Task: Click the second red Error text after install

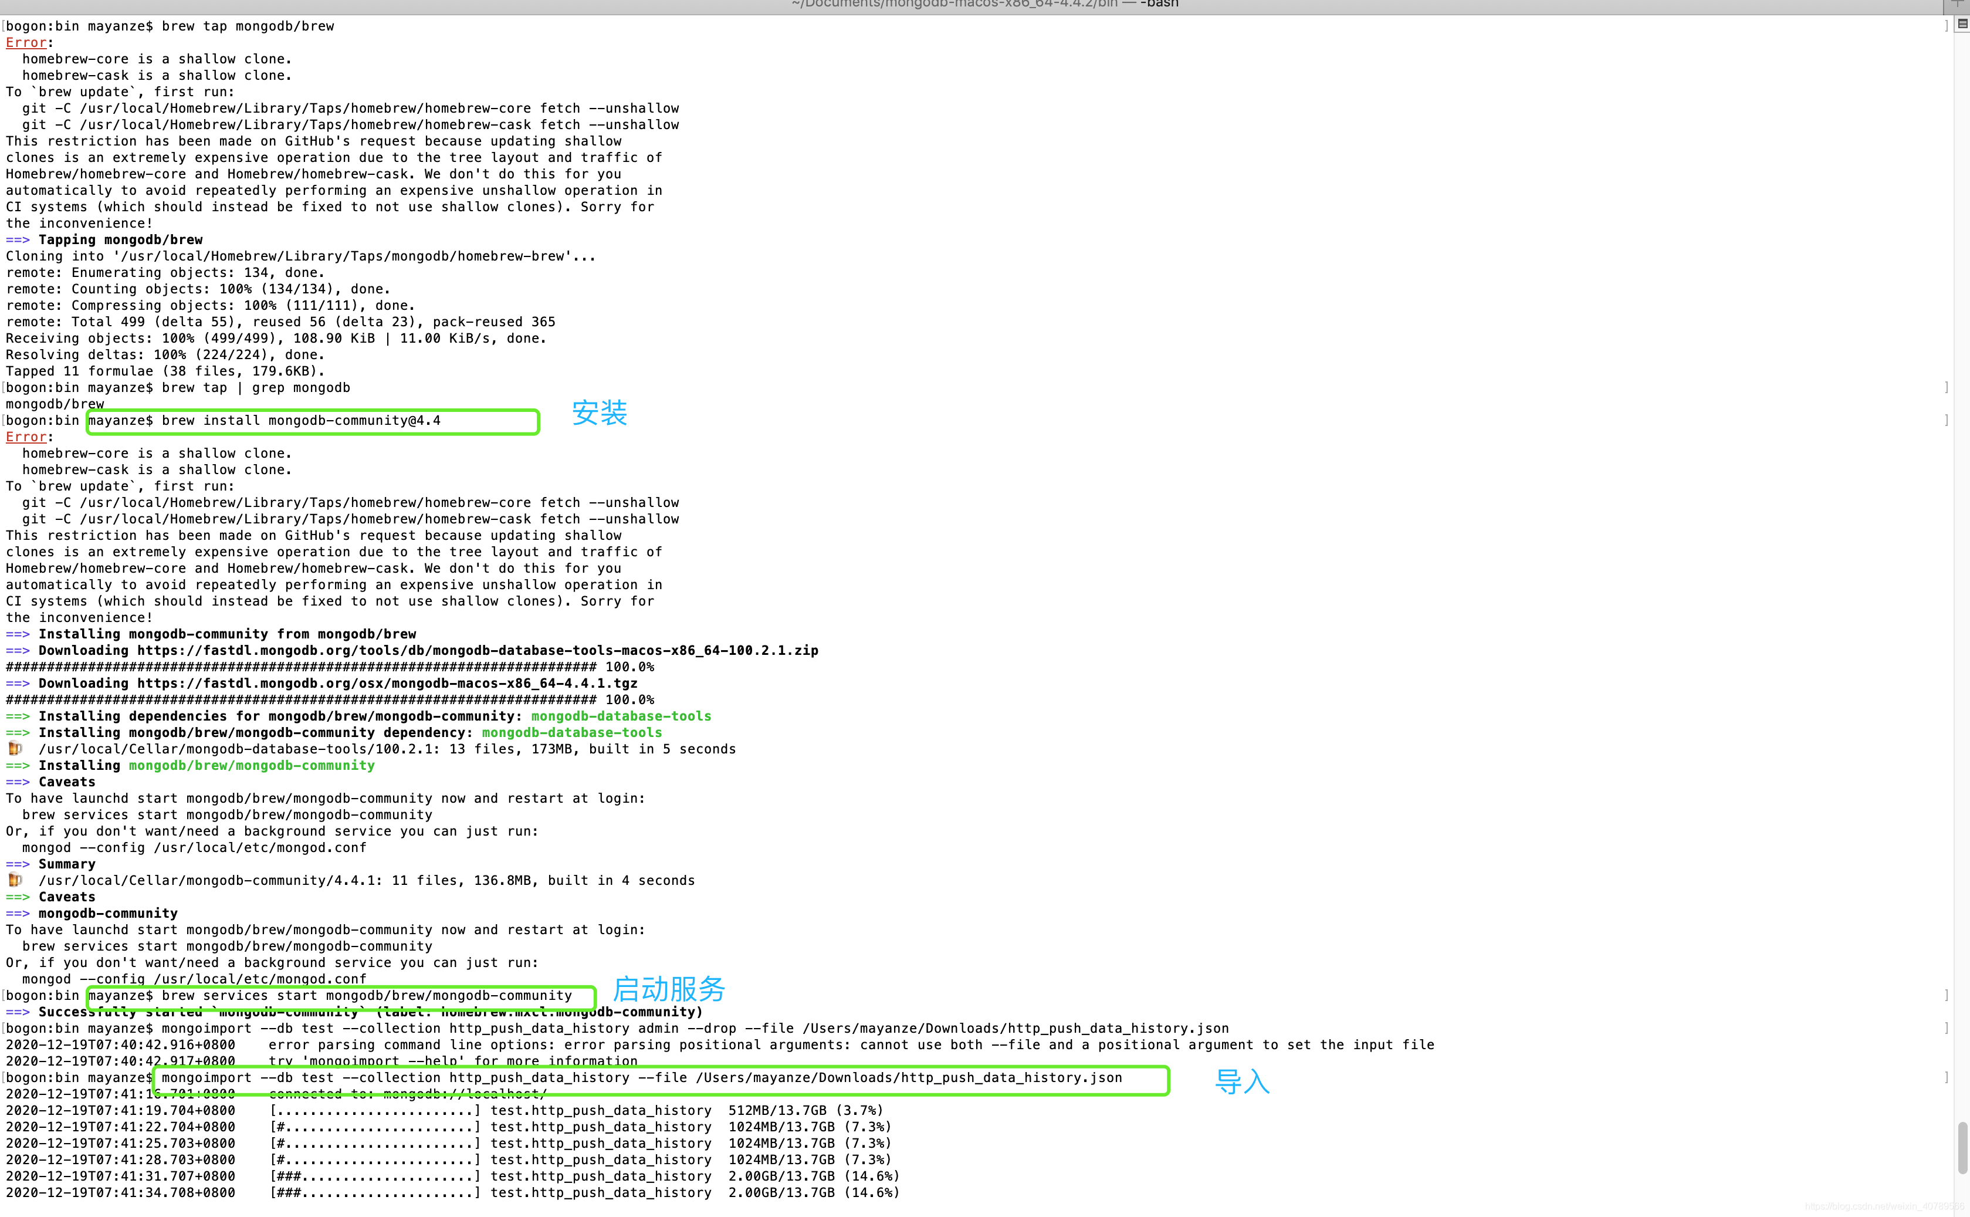Action: (26, 437)
